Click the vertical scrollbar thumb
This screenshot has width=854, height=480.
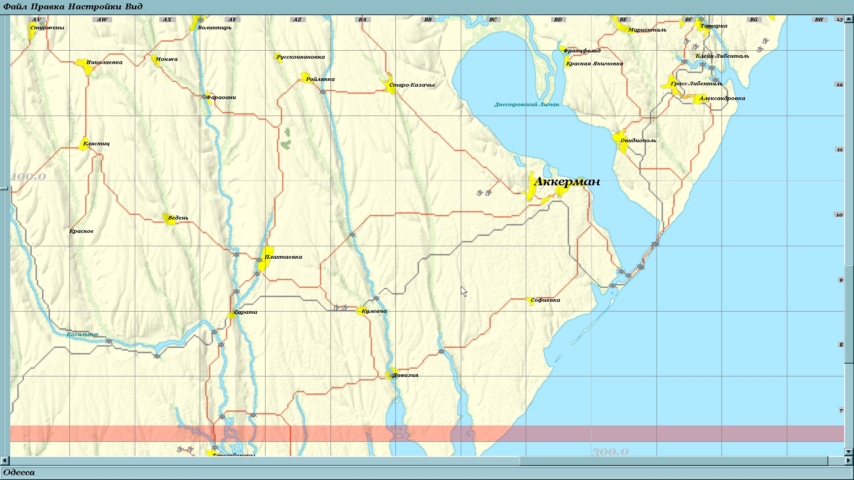(849, 313)
